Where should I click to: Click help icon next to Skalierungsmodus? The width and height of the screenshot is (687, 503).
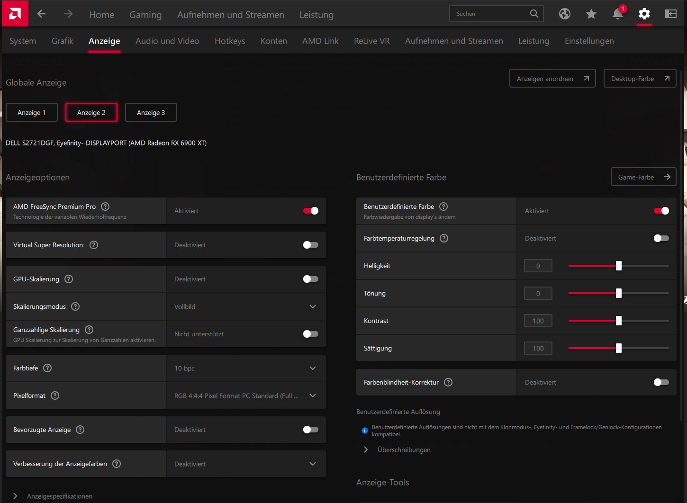pyautogui.click(x=75, y=306)
